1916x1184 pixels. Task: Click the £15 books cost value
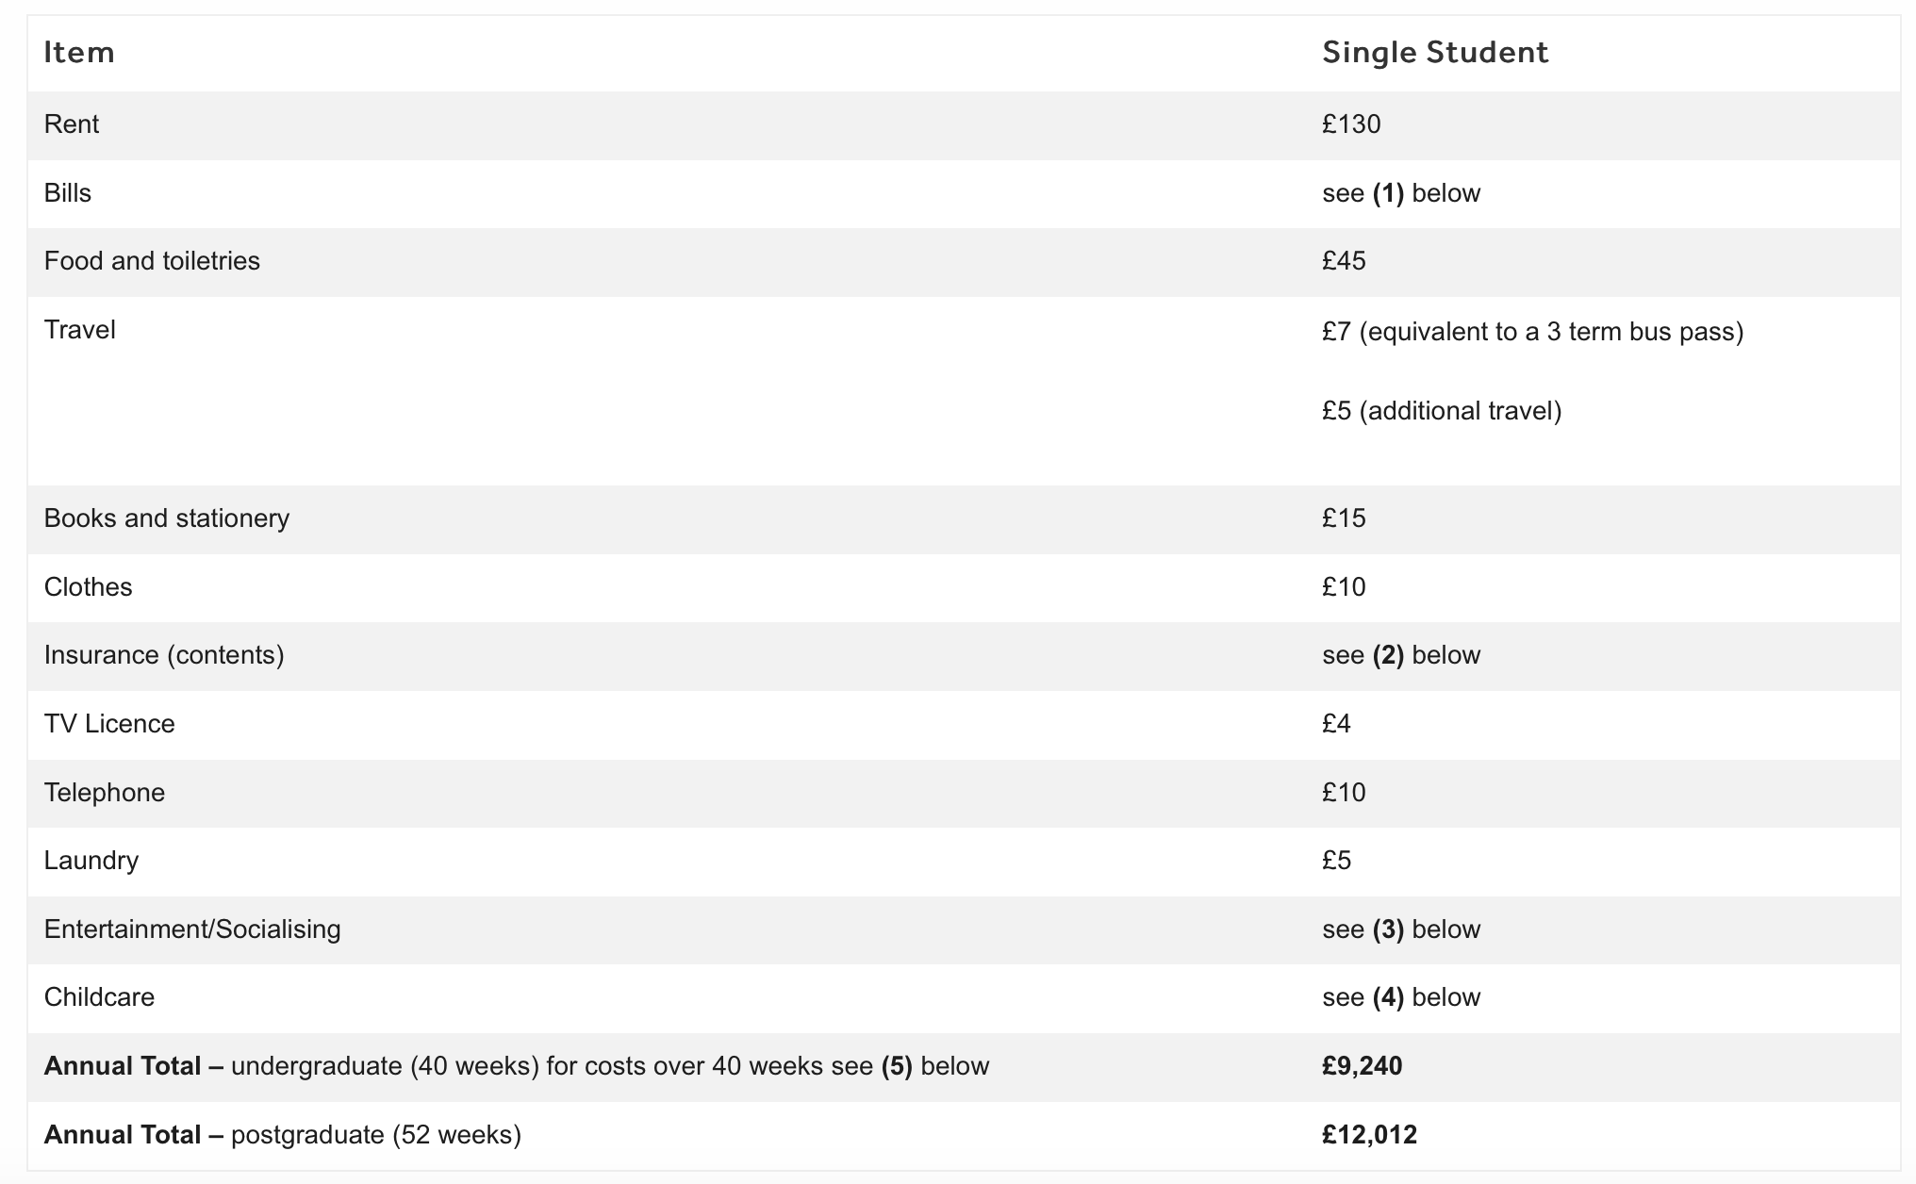[x=1343, y=518]
